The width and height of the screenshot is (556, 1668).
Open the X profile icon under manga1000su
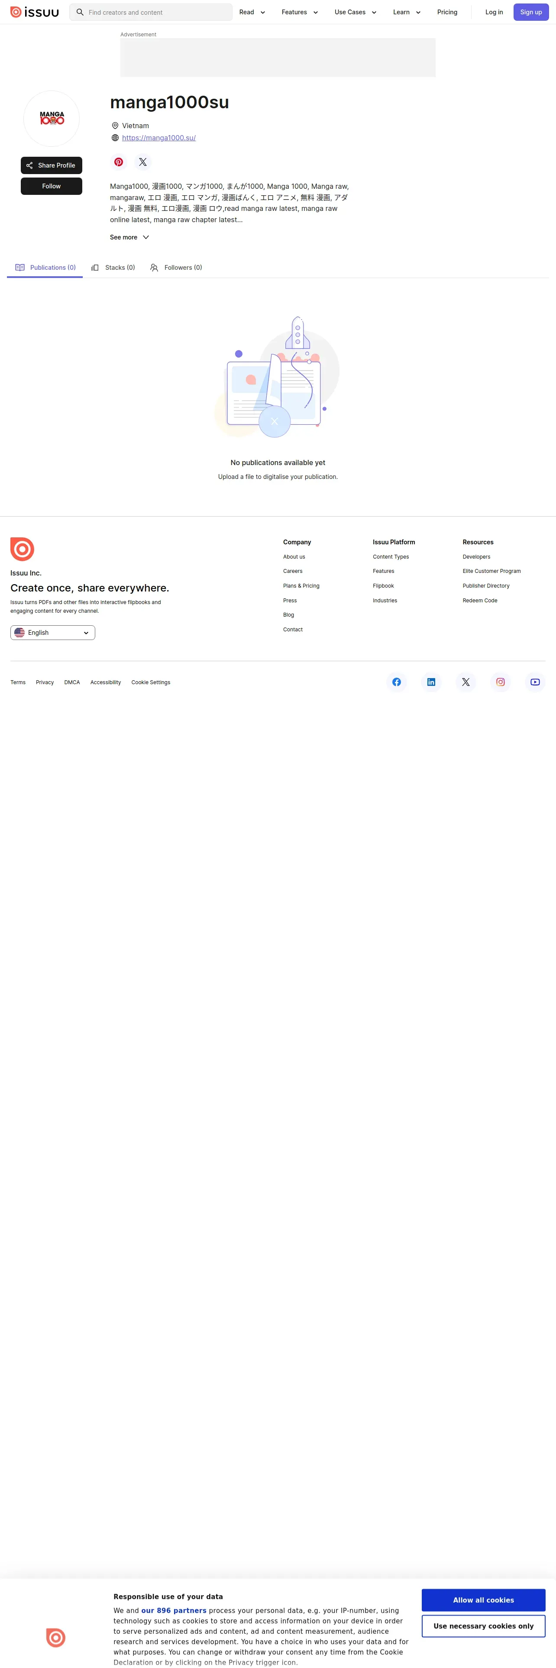[x=143, y=162]
